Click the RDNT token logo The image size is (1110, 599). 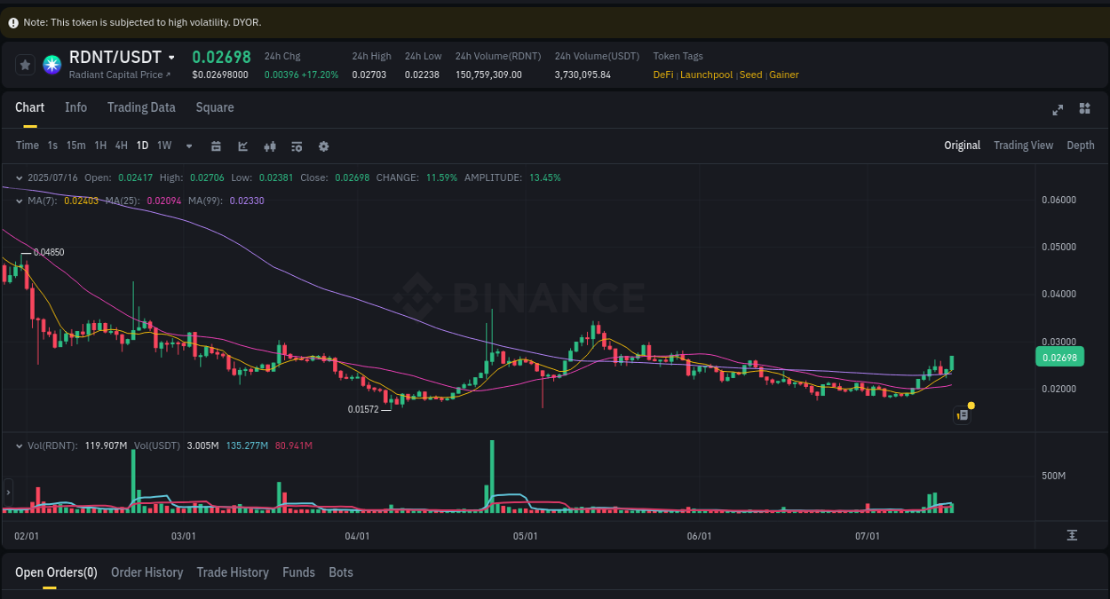[51, 65]
